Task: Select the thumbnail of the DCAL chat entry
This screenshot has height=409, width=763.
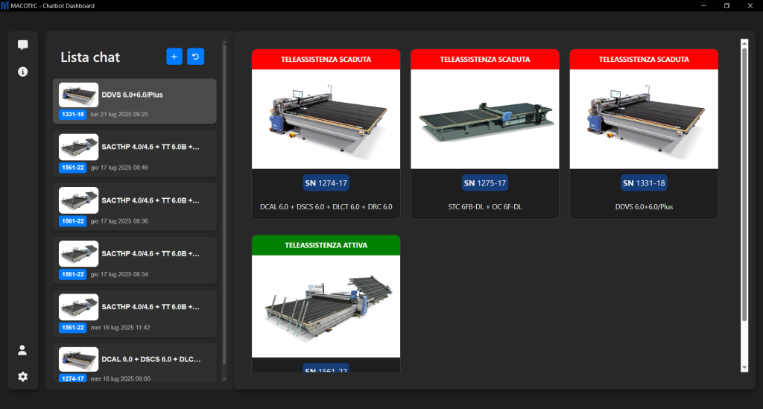Action: pyautogui.click(x=78, y=359)
